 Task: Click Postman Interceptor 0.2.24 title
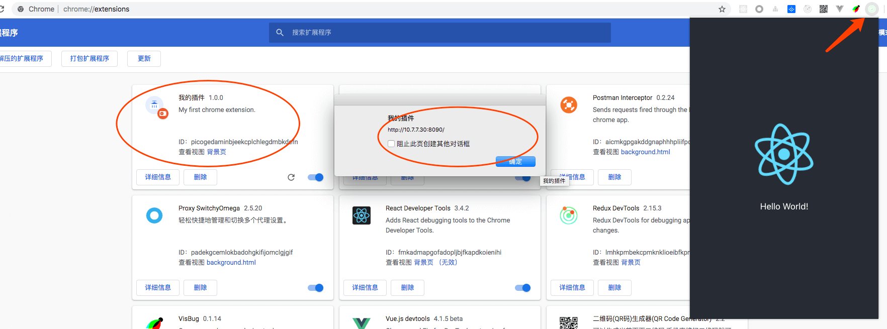[634, 97]
